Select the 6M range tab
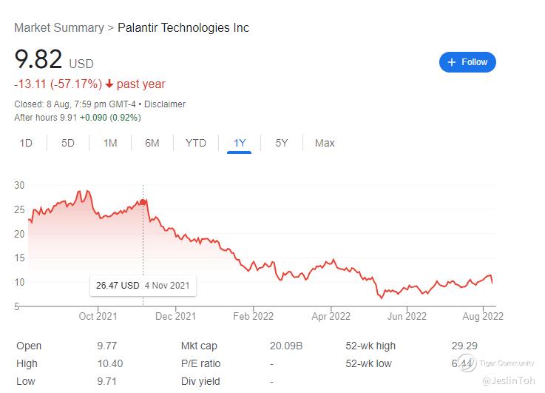Viewport: 545px width, 393px height. [x=152, y=143]
